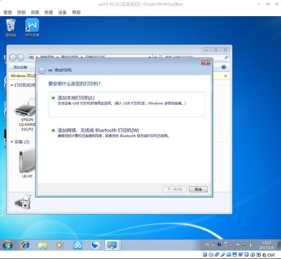Screen dimensions: 281x259
Task: Click 添加设备 in the Devices window toolbar
Action: [20, 67]
